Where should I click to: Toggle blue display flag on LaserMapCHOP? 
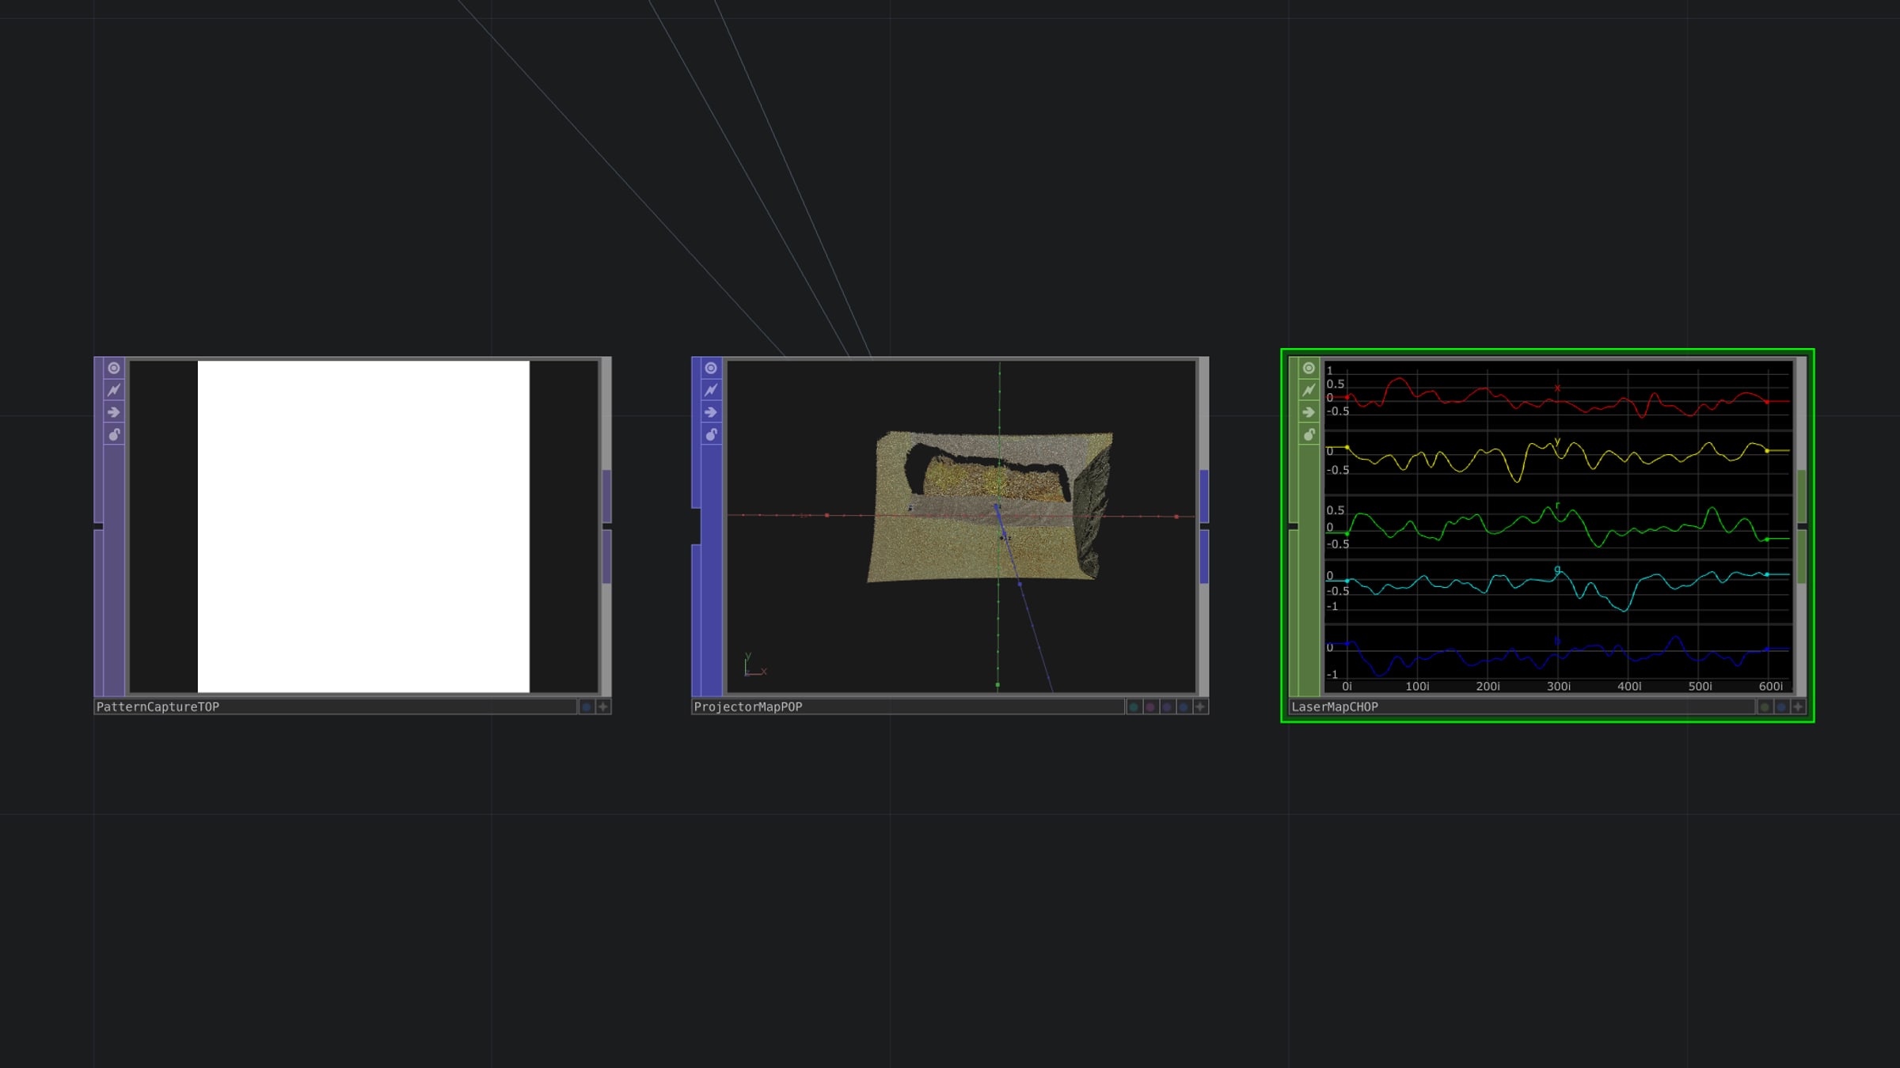click(x=1781, y=707)
